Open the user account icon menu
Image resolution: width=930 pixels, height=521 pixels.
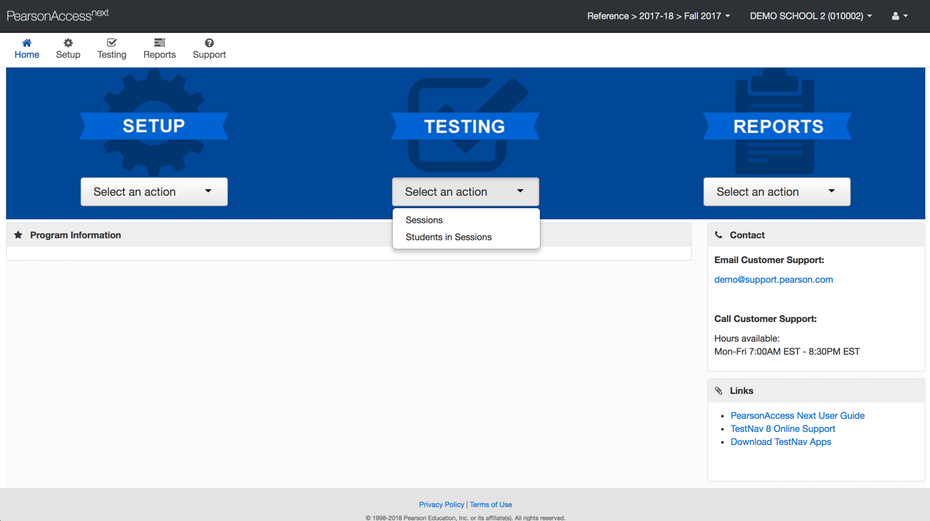point(899,16)
